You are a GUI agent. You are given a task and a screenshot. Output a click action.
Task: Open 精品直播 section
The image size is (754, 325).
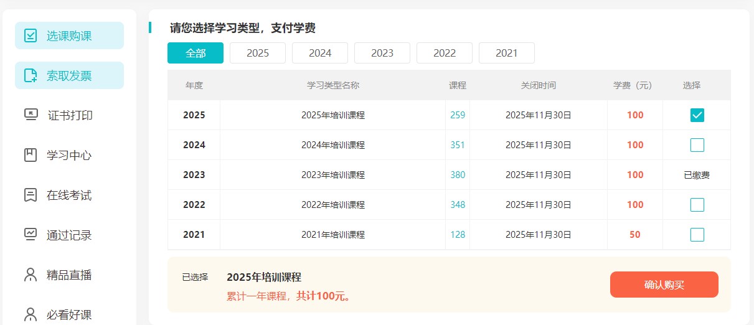pyautogui.click(x=70, y=275)
